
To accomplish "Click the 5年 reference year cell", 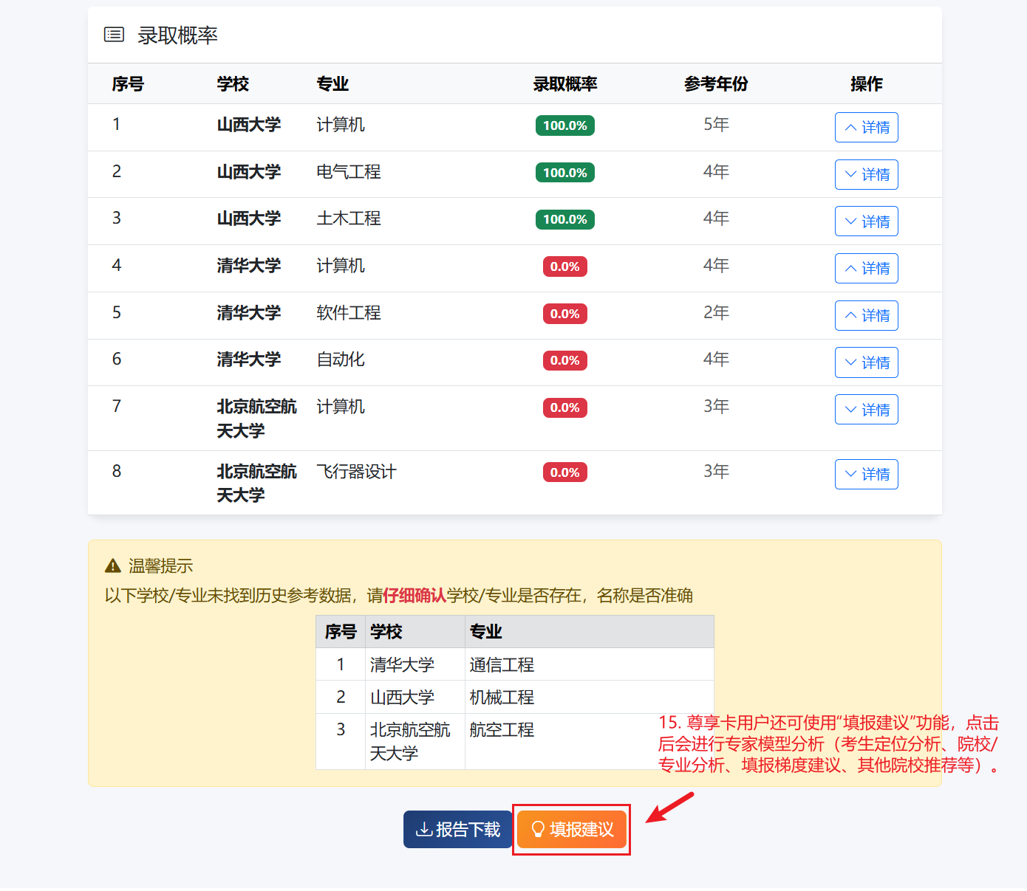I will click(716, 124).
